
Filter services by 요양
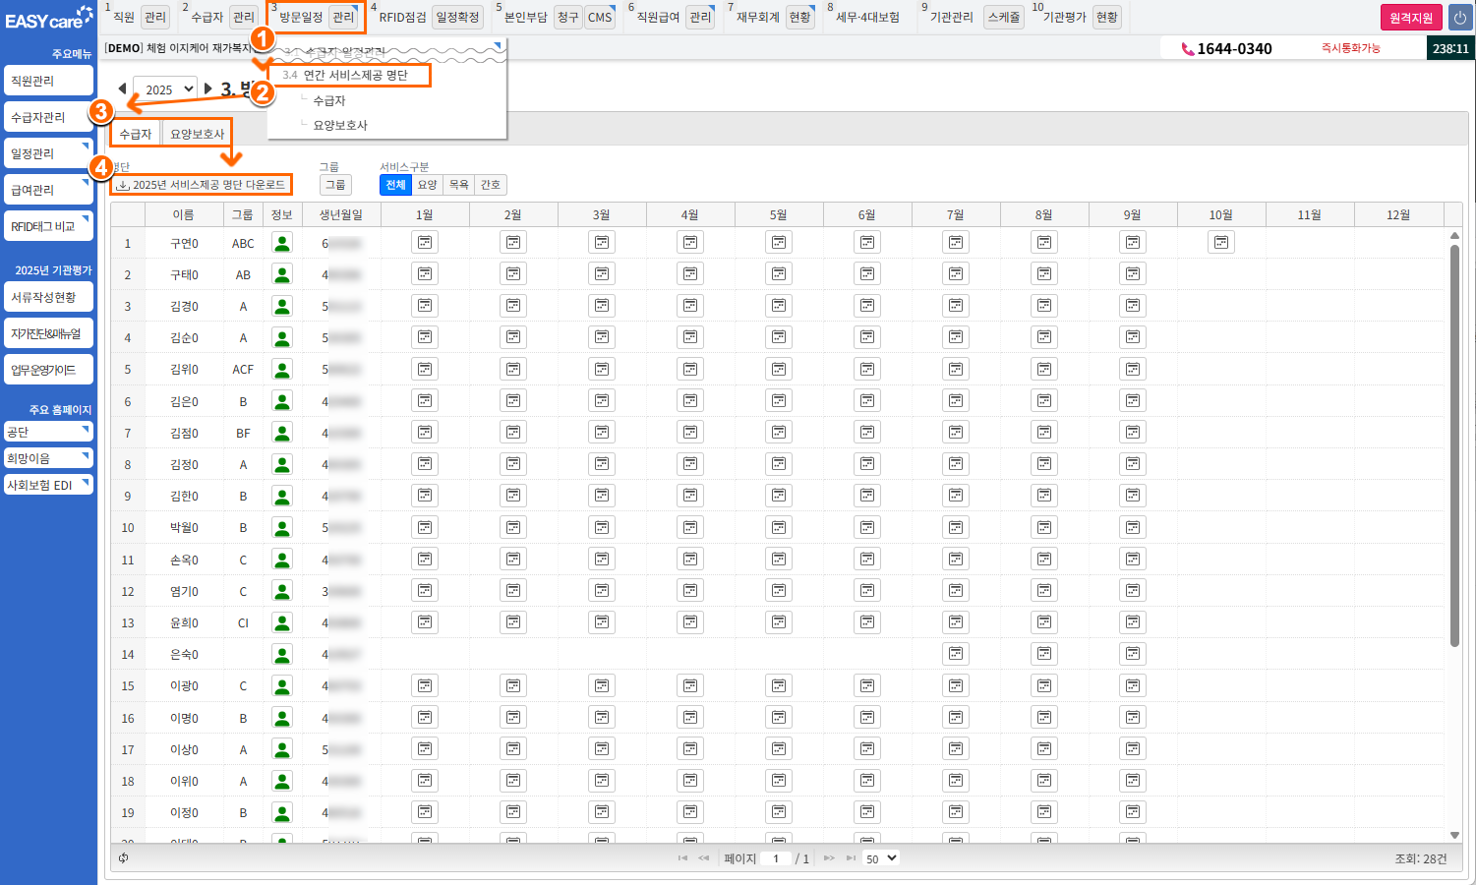(x=427, y=185)
